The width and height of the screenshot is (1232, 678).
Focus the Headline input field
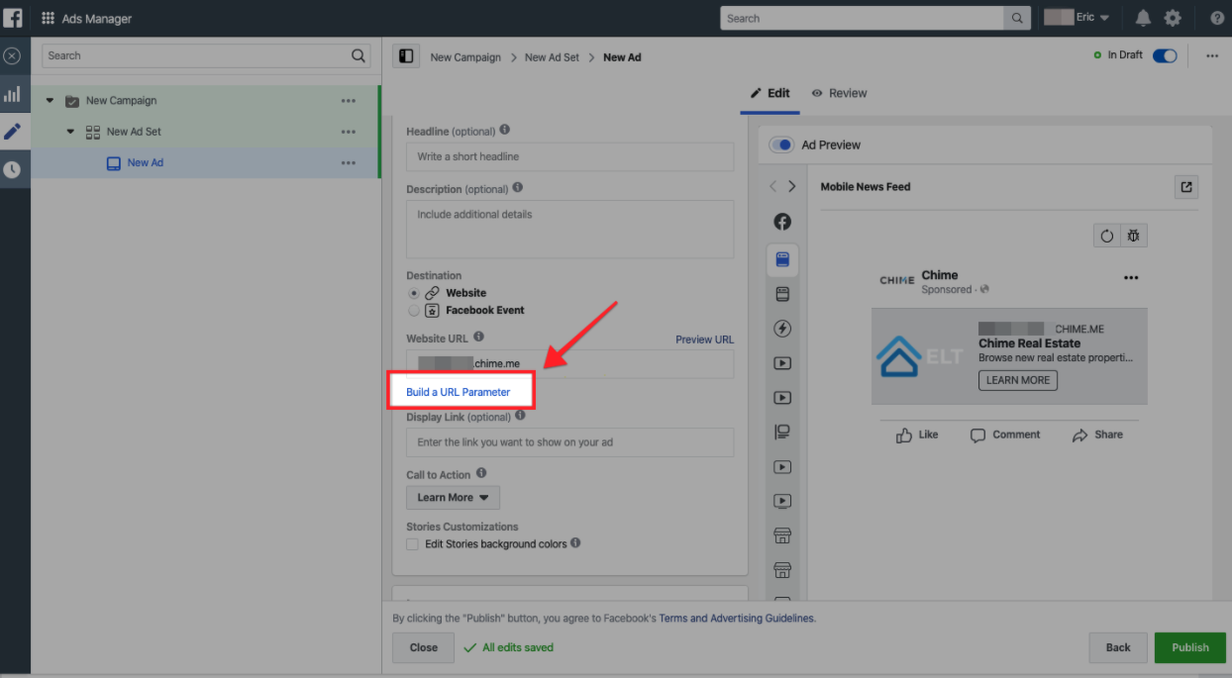click(x=569, y=156)
